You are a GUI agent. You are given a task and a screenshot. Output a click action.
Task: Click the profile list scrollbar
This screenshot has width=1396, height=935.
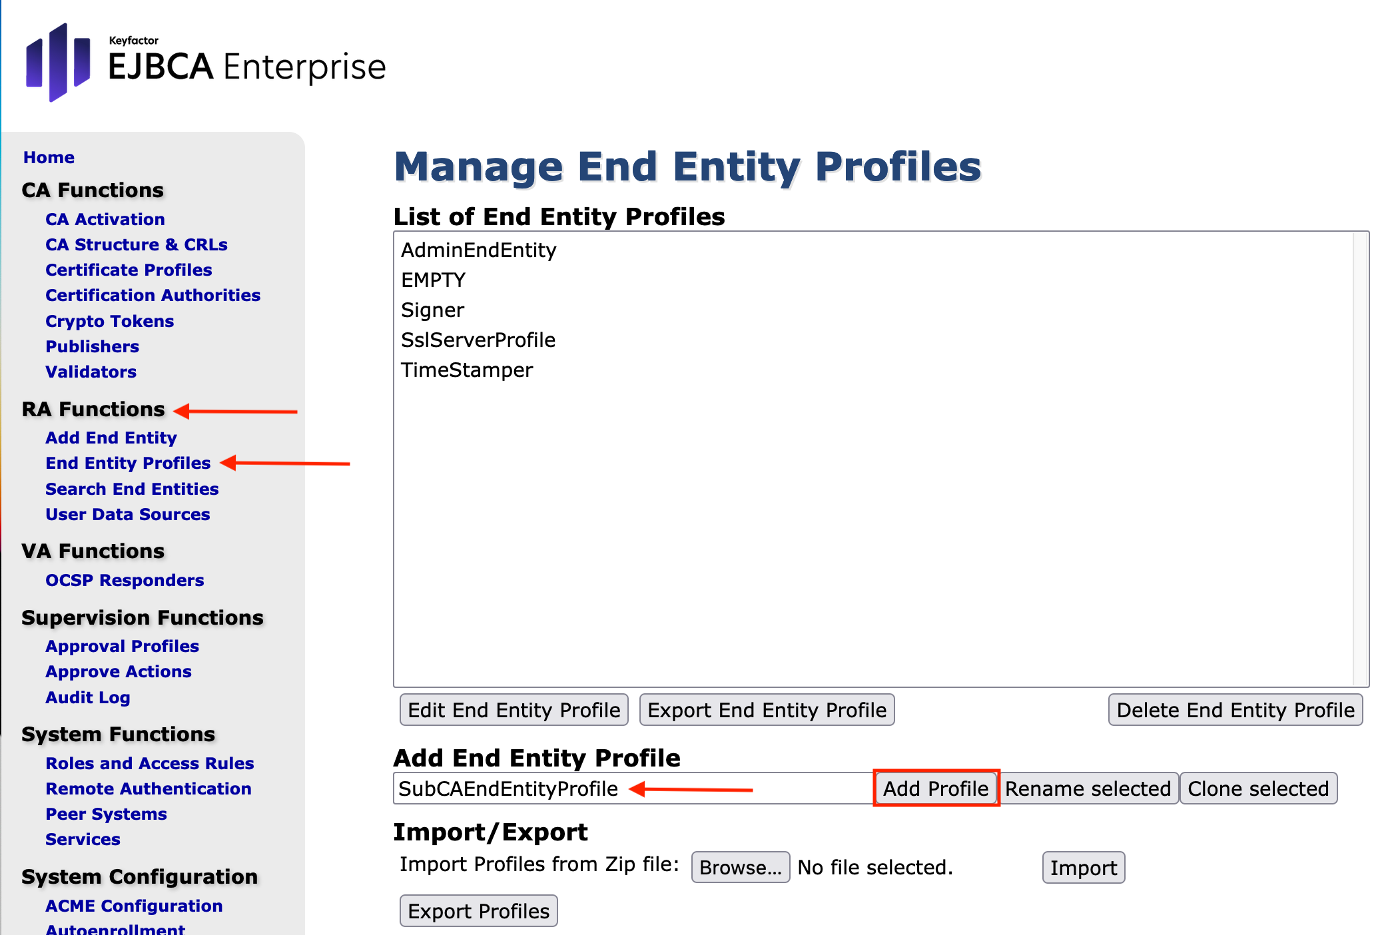1360,460
